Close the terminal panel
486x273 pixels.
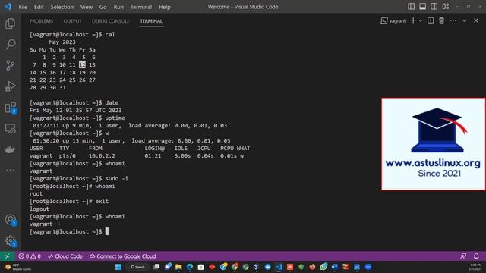tap(476, 20)
